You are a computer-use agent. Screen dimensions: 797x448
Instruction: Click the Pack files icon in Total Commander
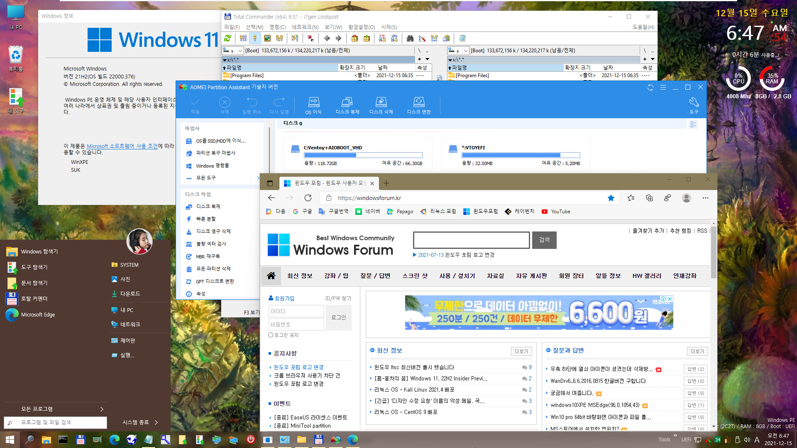[354, 38]
